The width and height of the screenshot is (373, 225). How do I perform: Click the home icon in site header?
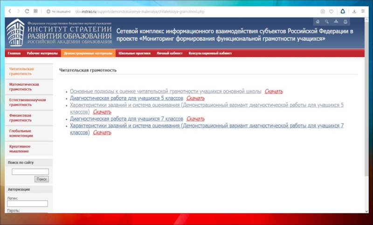point(318,21)
